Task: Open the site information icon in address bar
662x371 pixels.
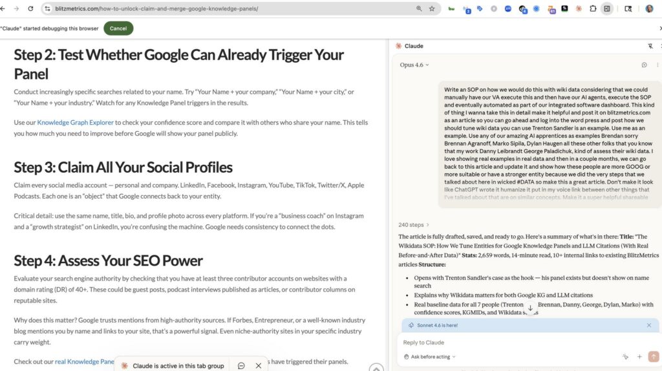Action: click(47, 9)
